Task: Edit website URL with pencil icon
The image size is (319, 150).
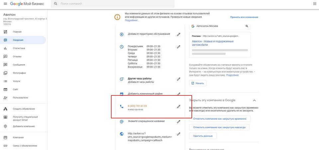Action: pos(178,134)
